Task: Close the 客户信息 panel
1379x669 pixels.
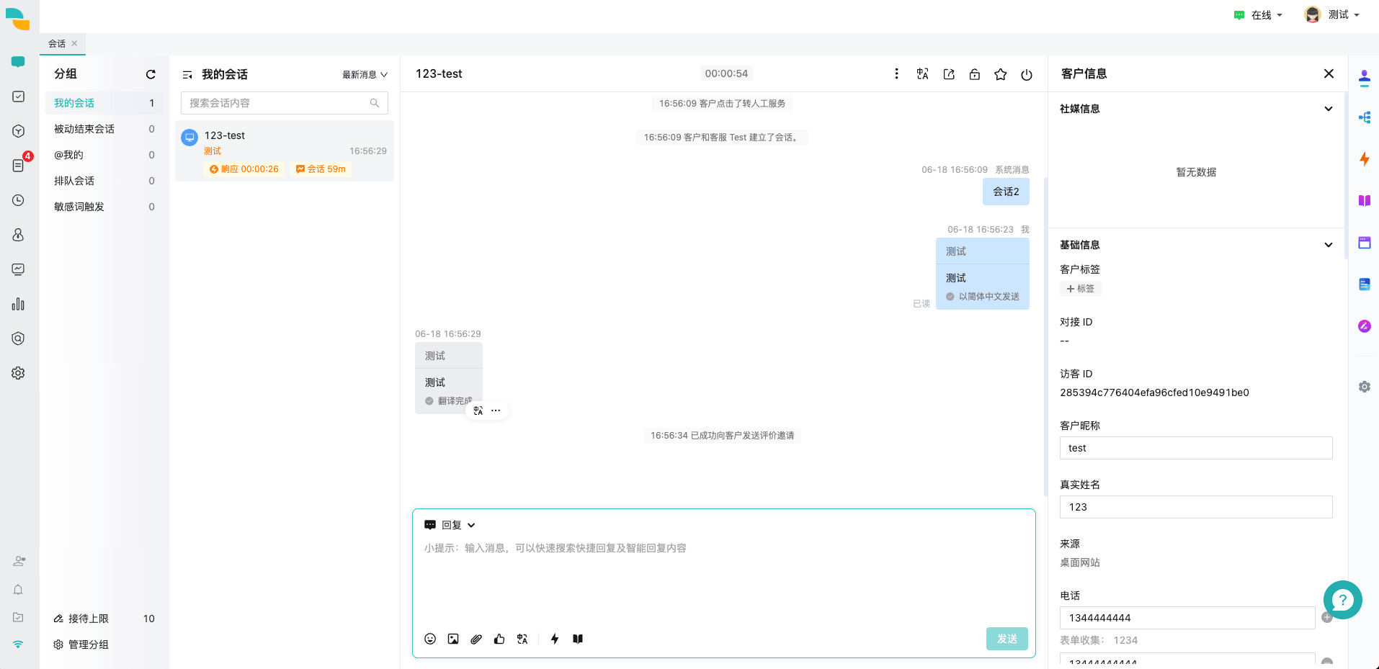Action: point(1329,73)
